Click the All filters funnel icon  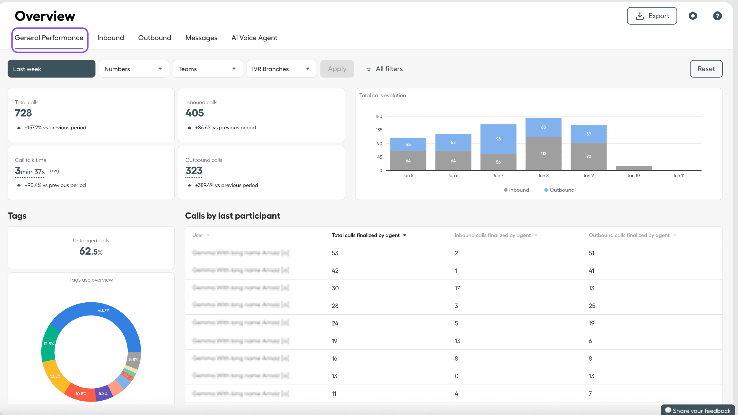(x=368, y=69)
